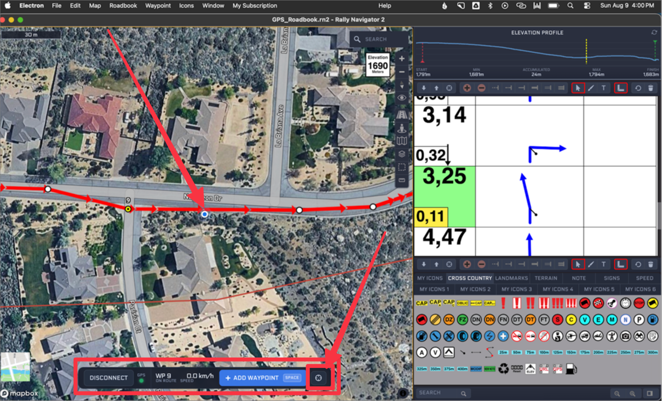Click the Add Waypoint button
This screenshot has width=662, height=401.
(262, 378)
